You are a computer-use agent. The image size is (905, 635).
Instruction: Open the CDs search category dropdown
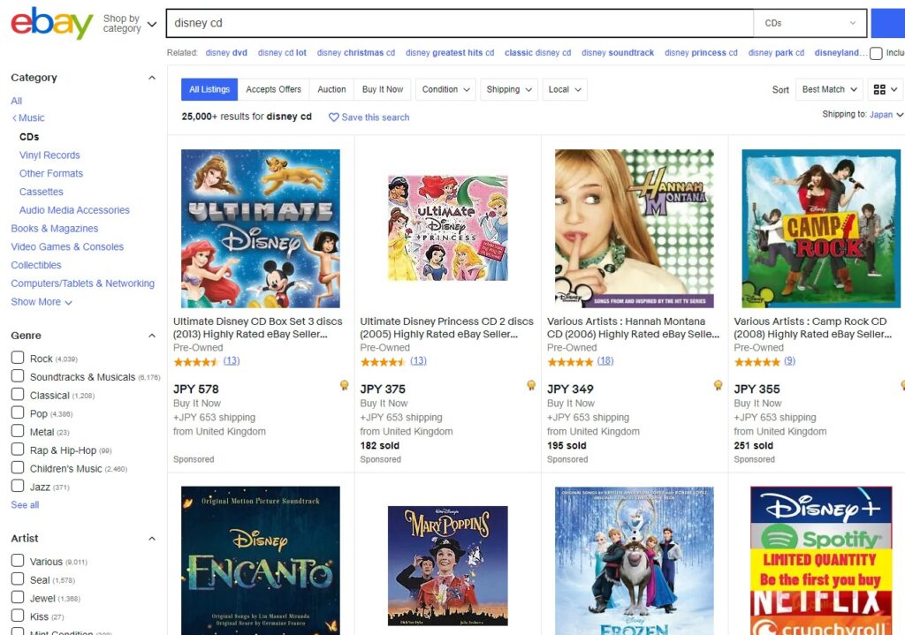click(810, 23)
